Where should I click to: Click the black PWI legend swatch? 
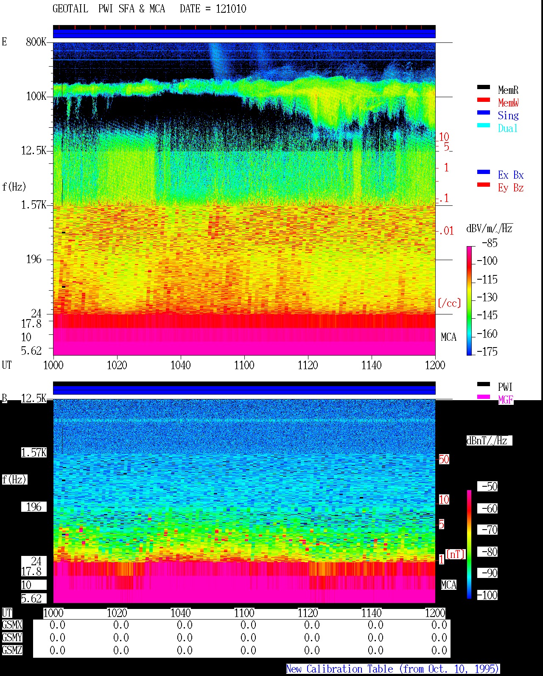coord(484,384)
